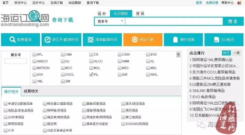Click the 海运订舱网 site logo
Screen dimensions: 245x135
(x=25, y=18)
